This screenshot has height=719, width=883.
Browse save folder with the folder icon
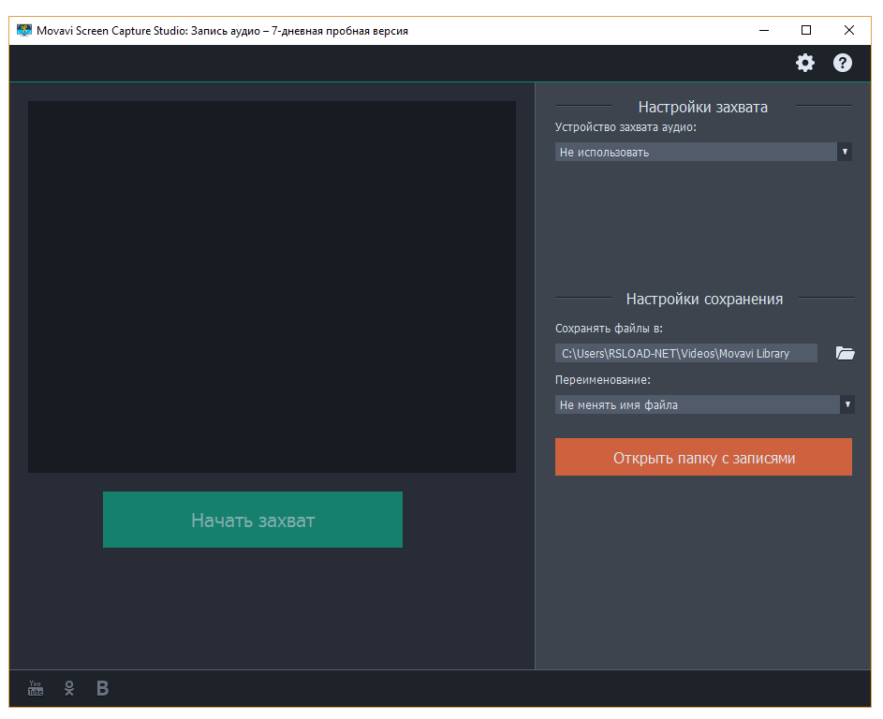(845, 353)
